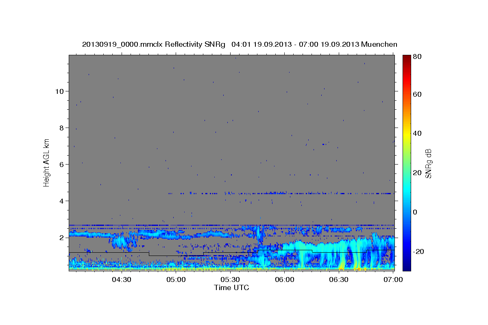This screenshot has height=325, width=488.
Task: Click the colorbar value 40
Action: [x=418, y=133]
